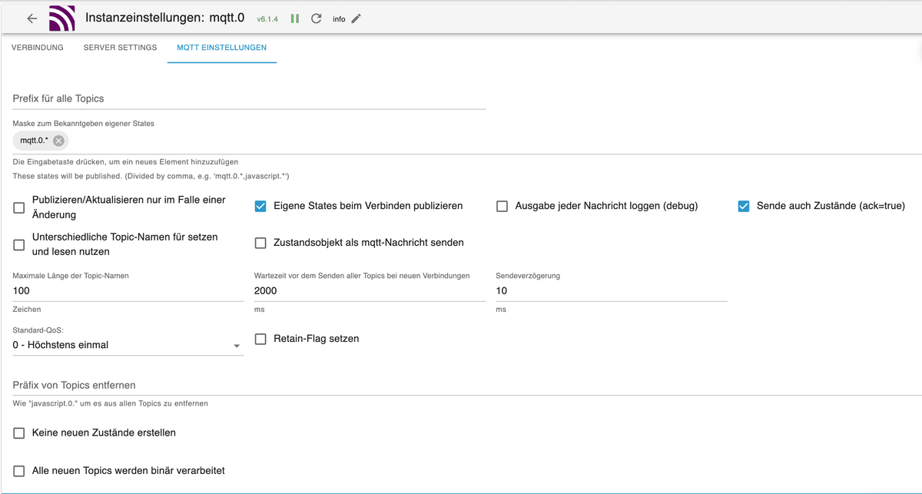Remove the mqtt.0.* state mask chip
This screenshot has height=494, width=922.
coord(58,140)
